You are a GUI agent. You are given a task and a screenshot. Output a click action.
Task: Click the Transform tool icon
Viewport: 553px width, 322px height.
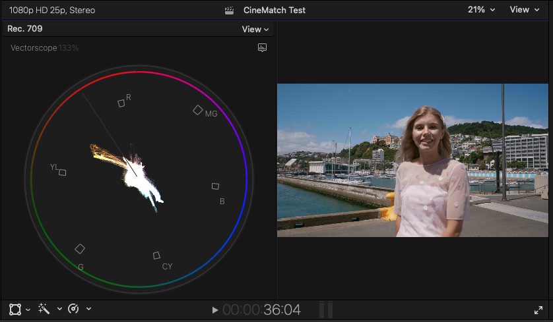click(x=15, y=309)
